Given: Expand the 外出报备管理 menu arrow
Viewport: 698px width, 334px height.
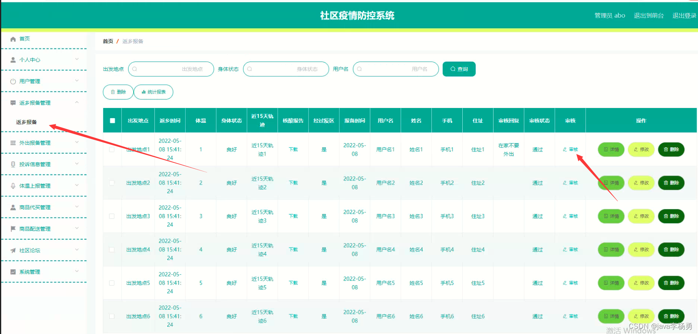Looking at the screenshot, I should pos(77,142).
